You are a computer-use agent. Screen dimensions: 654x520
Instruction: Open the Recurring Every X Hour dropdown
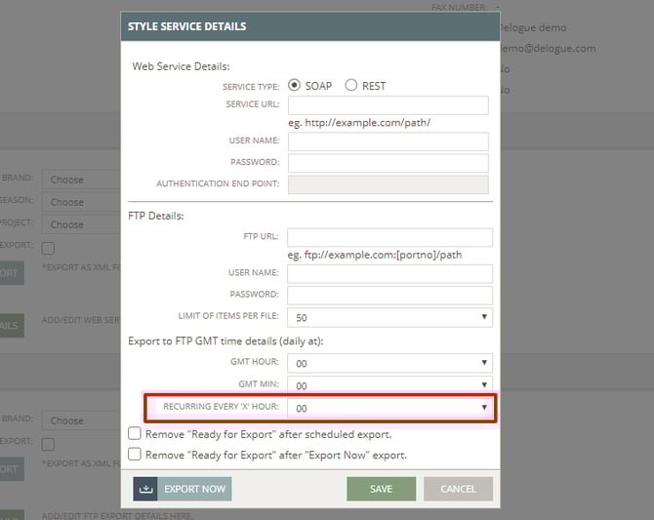point(389,408)
